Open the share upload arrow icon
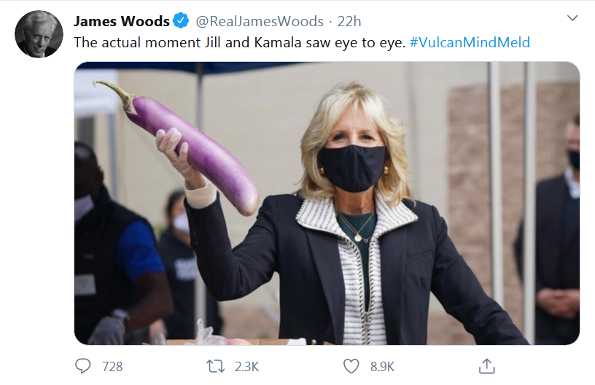 (486, 366)
